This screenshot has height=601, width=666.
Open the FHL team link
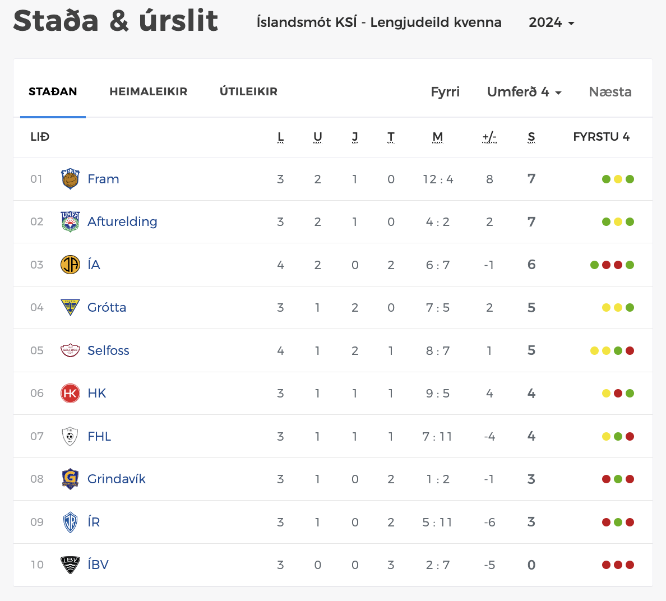point(99,436)
